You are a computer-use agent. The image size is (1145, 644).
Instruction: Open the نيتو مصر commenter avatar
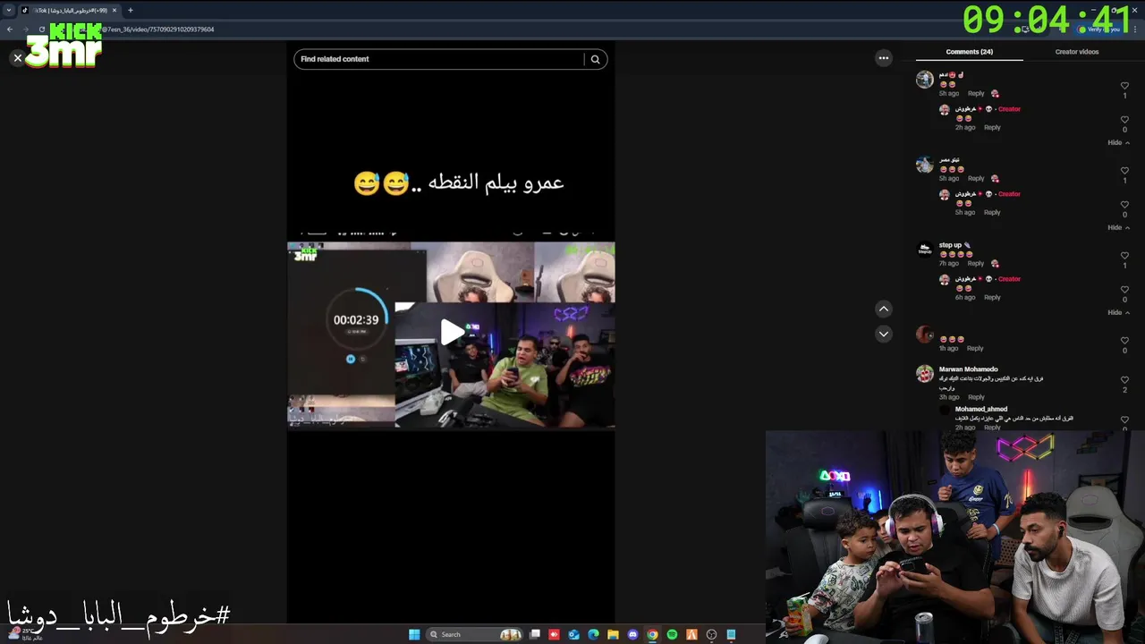pos(925,165)
